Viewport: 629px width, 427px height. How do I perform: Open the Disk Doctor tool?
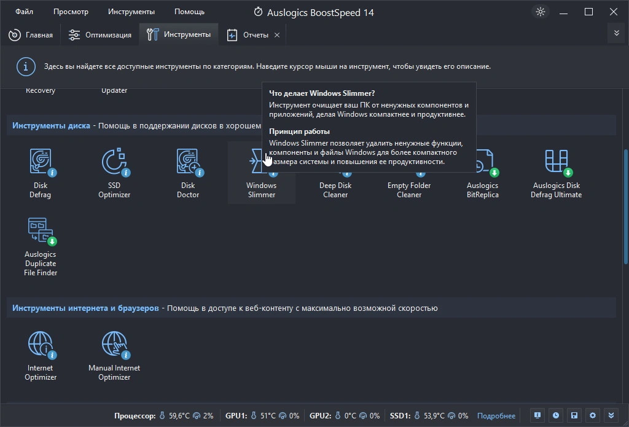point(188,173)
